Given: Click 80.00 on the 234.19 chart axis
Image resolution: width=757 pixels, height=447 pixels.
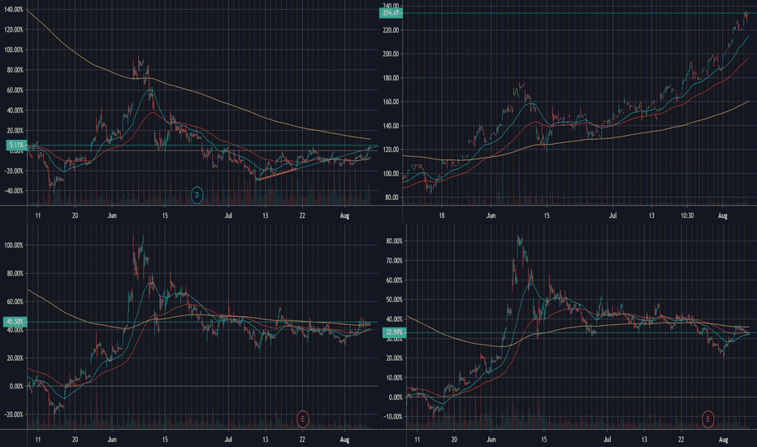Looking at the screenshot, I should (391, 197).
